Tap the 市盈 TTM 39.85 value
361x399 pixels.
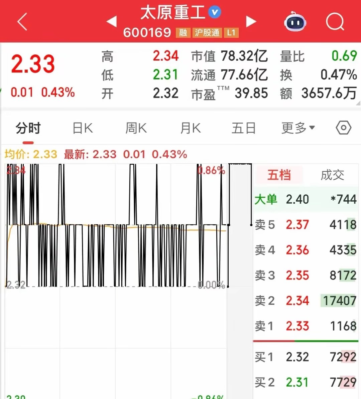[x=251, y=93]
